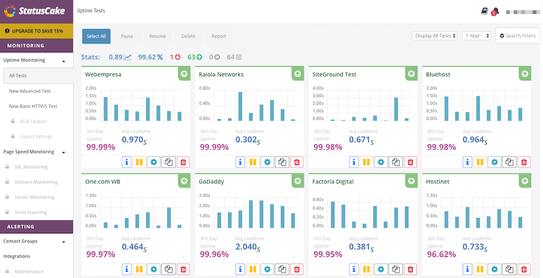Delete the Raiola Networks test
Image resolution: width=543 pixels, height=278 pixels.
[x=297, y=162]
